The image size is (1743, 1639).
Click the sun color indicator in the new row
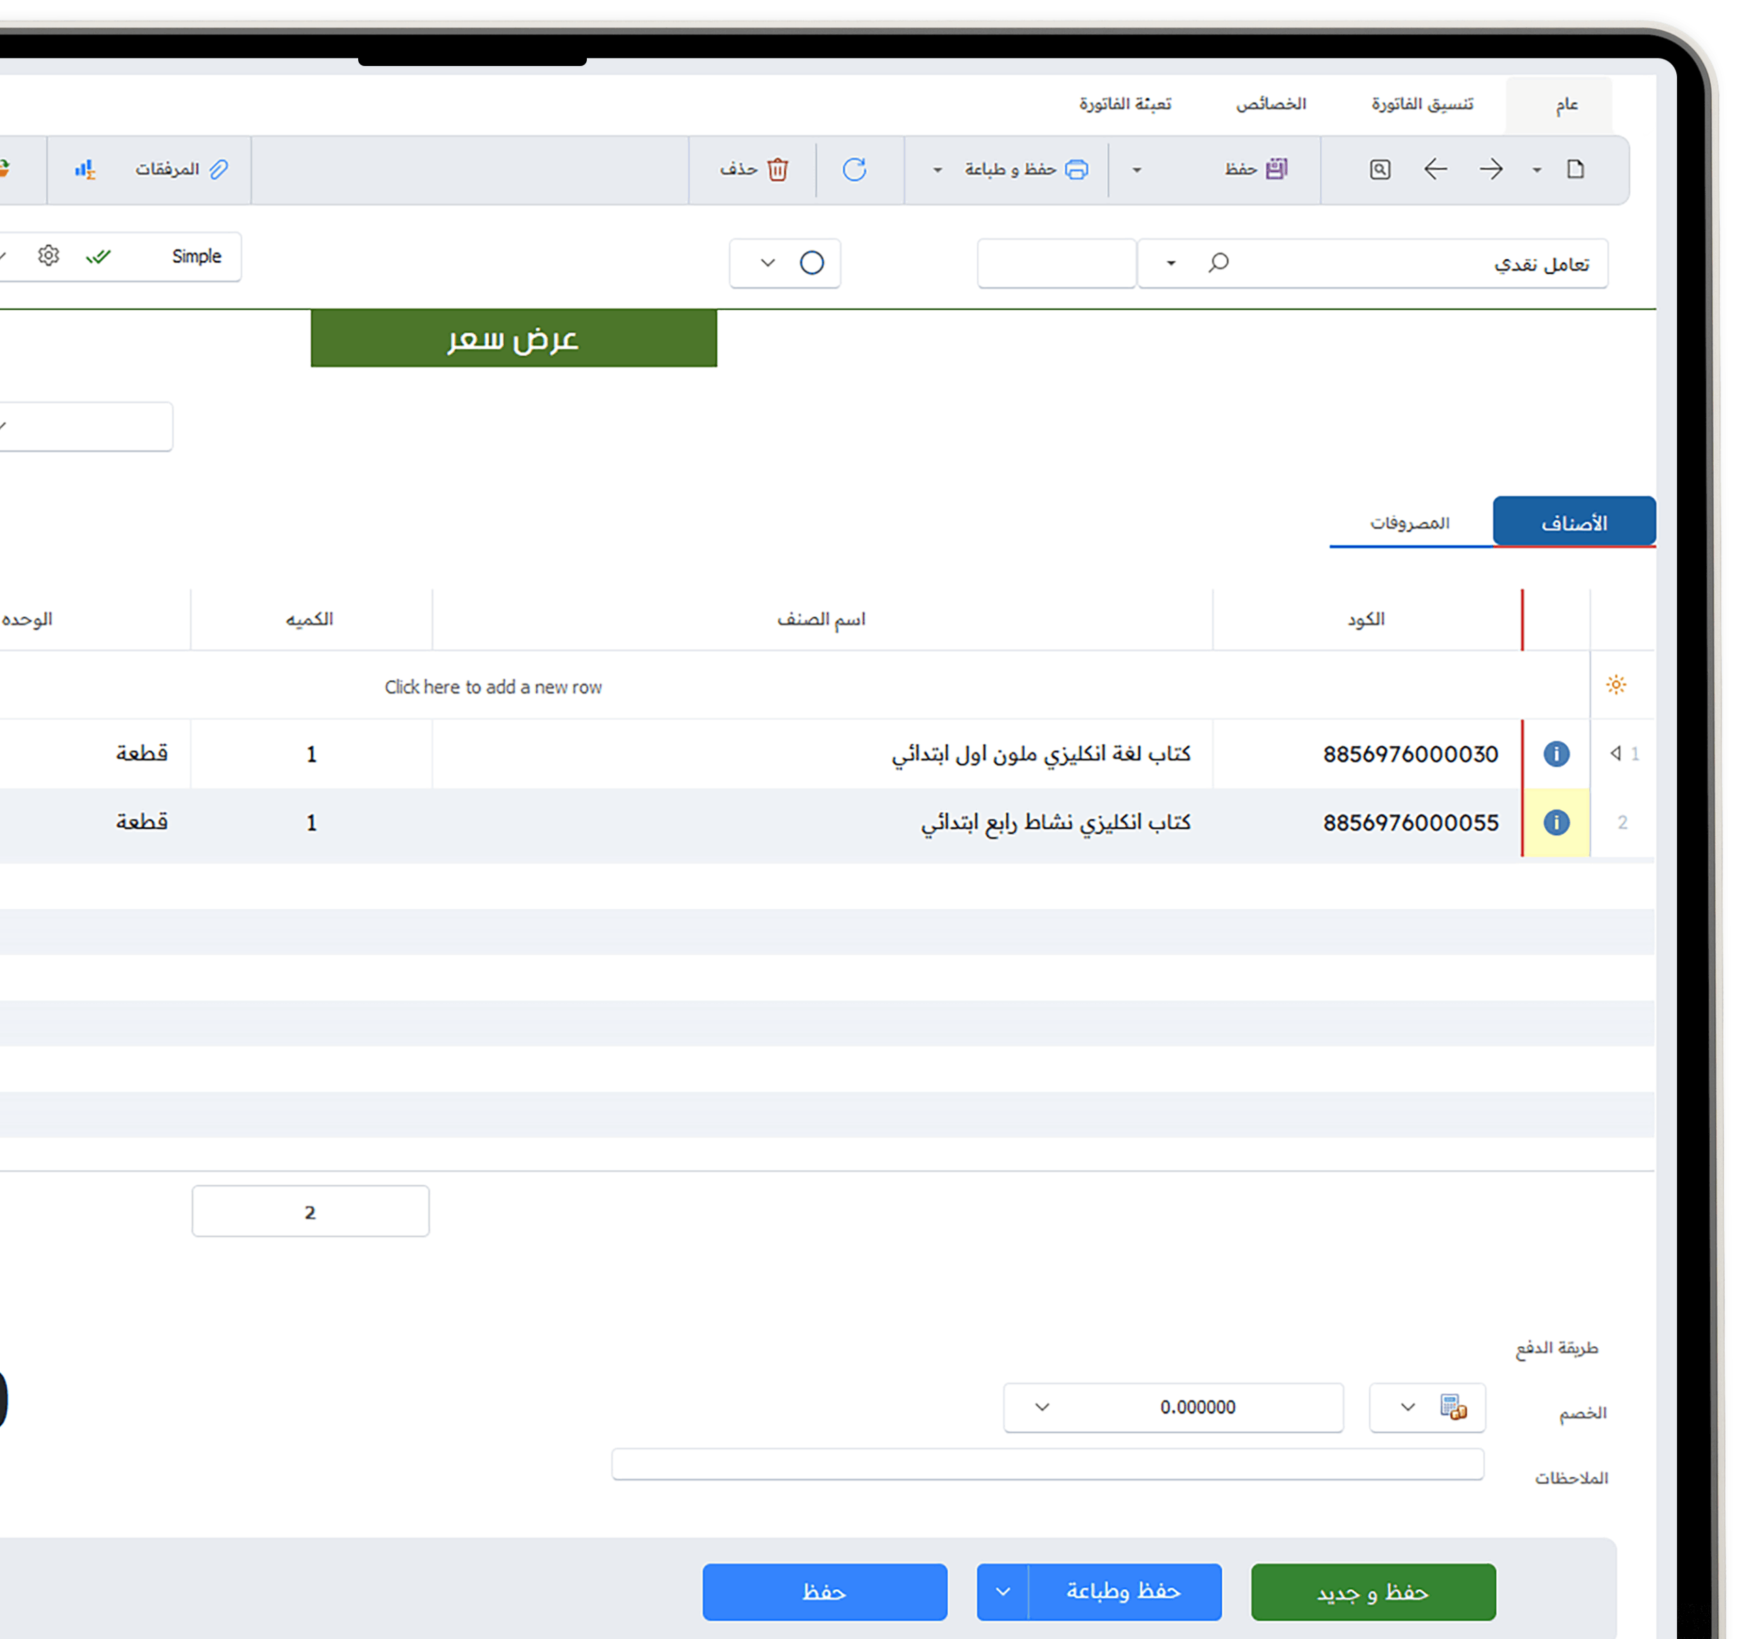tap(1616, 685)
